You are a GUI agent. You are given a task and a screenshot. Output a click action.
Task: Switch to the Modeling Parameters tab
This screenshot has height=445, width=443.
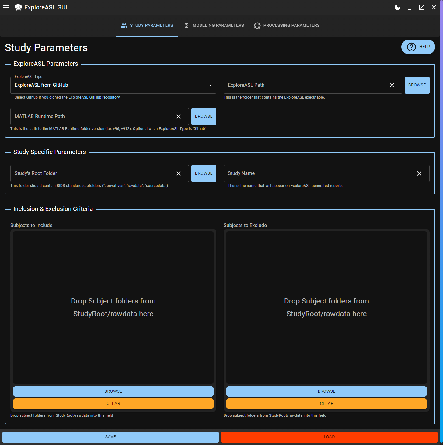[214, 26]
